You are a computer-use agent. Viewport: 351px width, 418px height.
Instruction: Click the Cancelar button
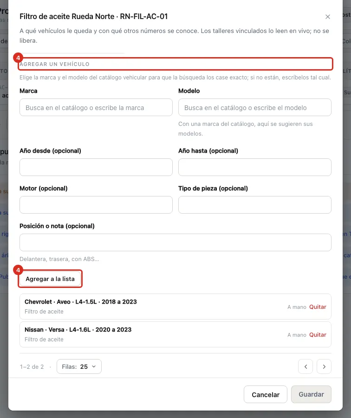pyautogui.click(x=266, y=394)
